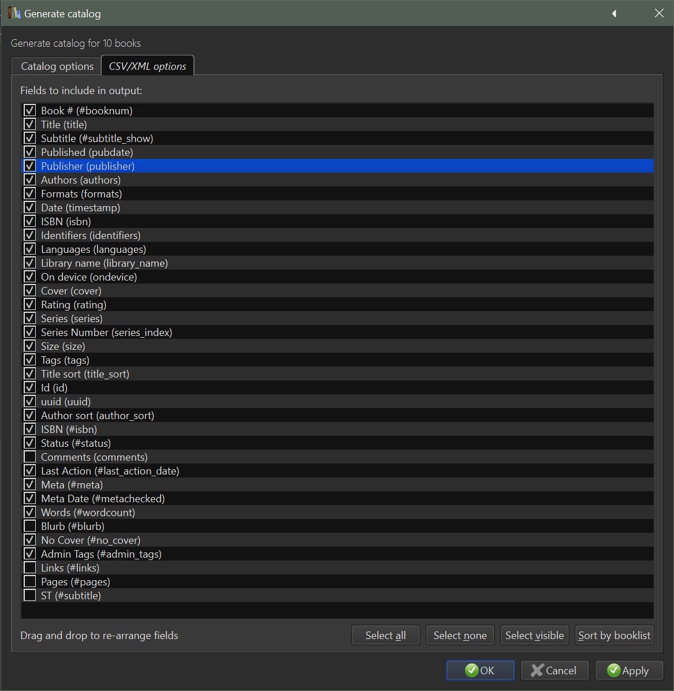Select the 'Size (size)' row
The image size is (674, 691).
click(338, 346)
